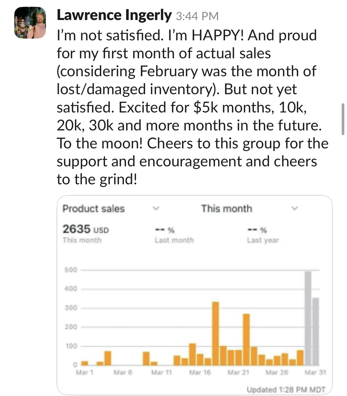
Task: Click the message list scrollbar
Action: click(343, 119)
